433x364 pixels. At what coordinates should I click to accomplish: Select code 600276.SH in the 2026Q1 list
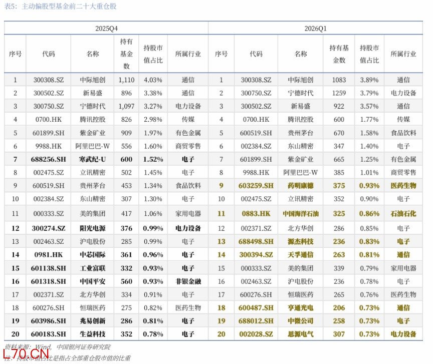pos(256,295)
